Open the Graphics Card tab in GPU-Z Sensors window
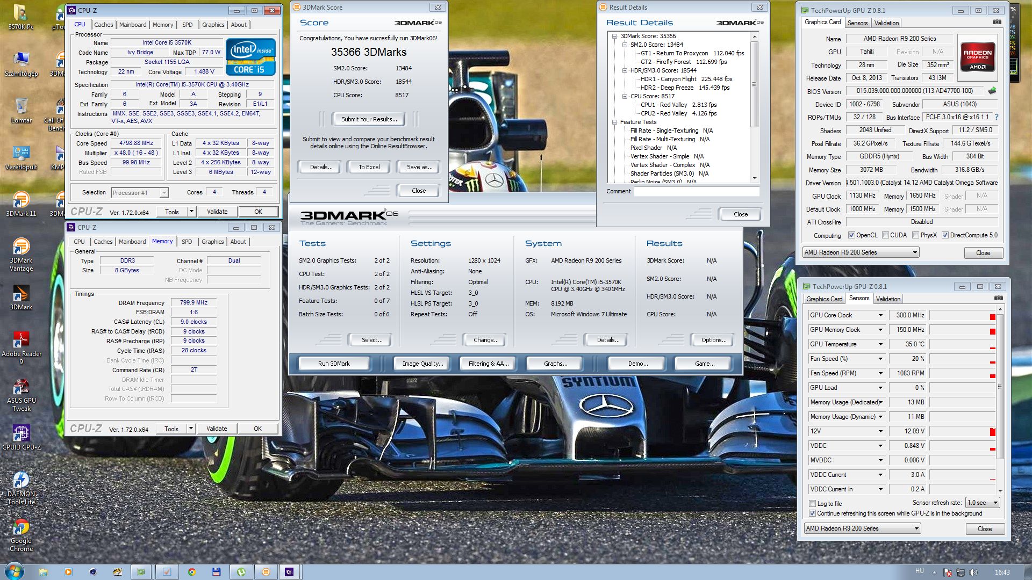The image size is (1032, 580). pyautogui.click(x=824, y=299)
